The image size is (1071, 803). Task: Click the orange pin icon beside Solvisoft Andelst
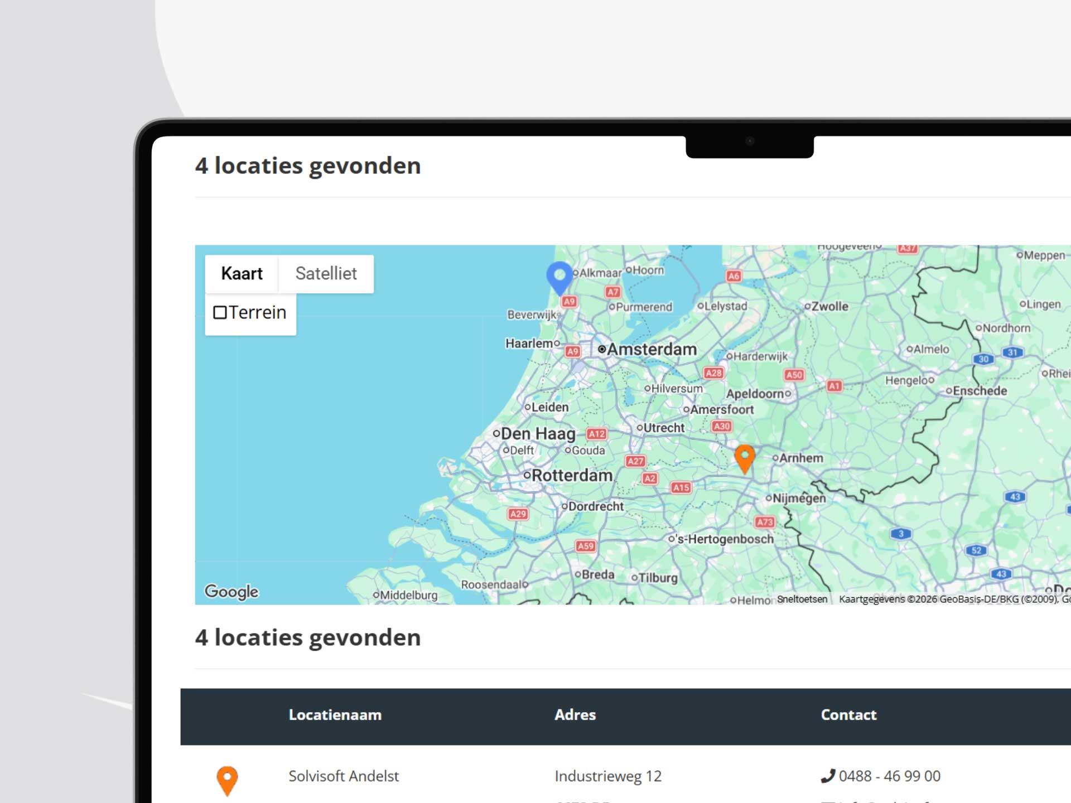click(227, 781)
